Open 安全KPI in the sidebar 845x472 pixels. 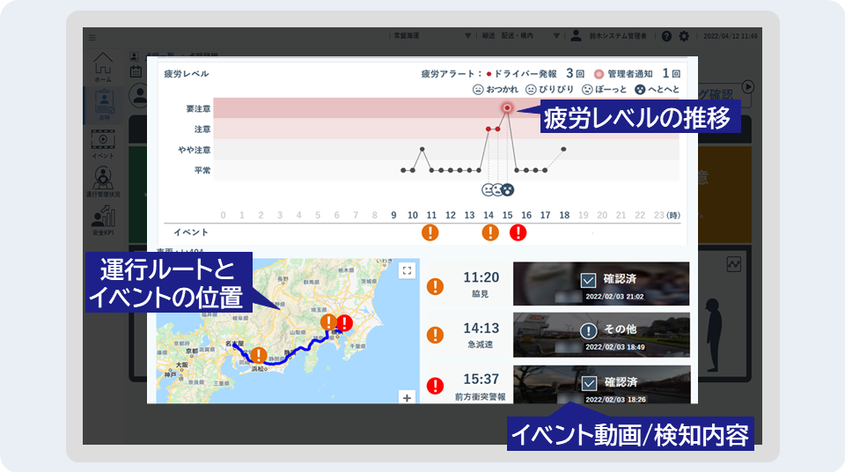(103, 220)
